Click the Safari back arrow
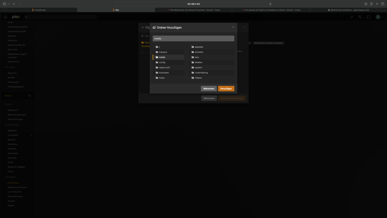 [x=14, y=4]
